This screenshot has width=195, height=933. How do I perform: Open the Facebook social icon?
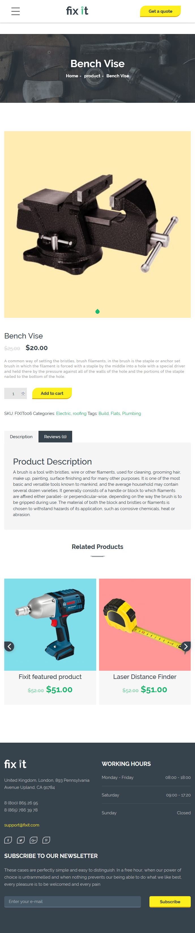(8, 840)
